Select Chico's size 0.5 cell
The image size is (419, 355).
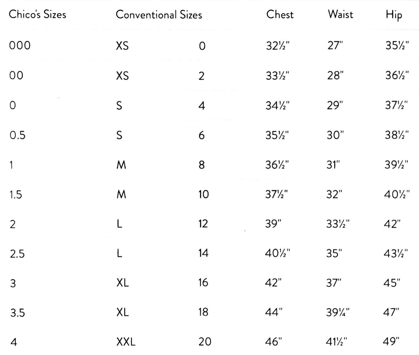pyautogui.click(x=18, y=135)
